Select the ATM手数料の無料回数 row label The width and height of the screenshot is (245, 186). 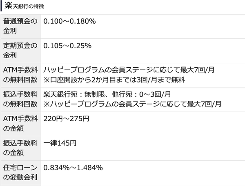(x=20, y=75)
